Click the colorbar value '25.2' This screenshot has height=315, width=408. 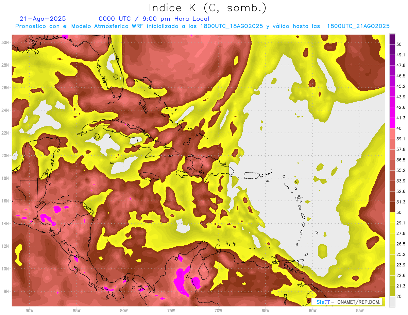click(x=401, y=254)
